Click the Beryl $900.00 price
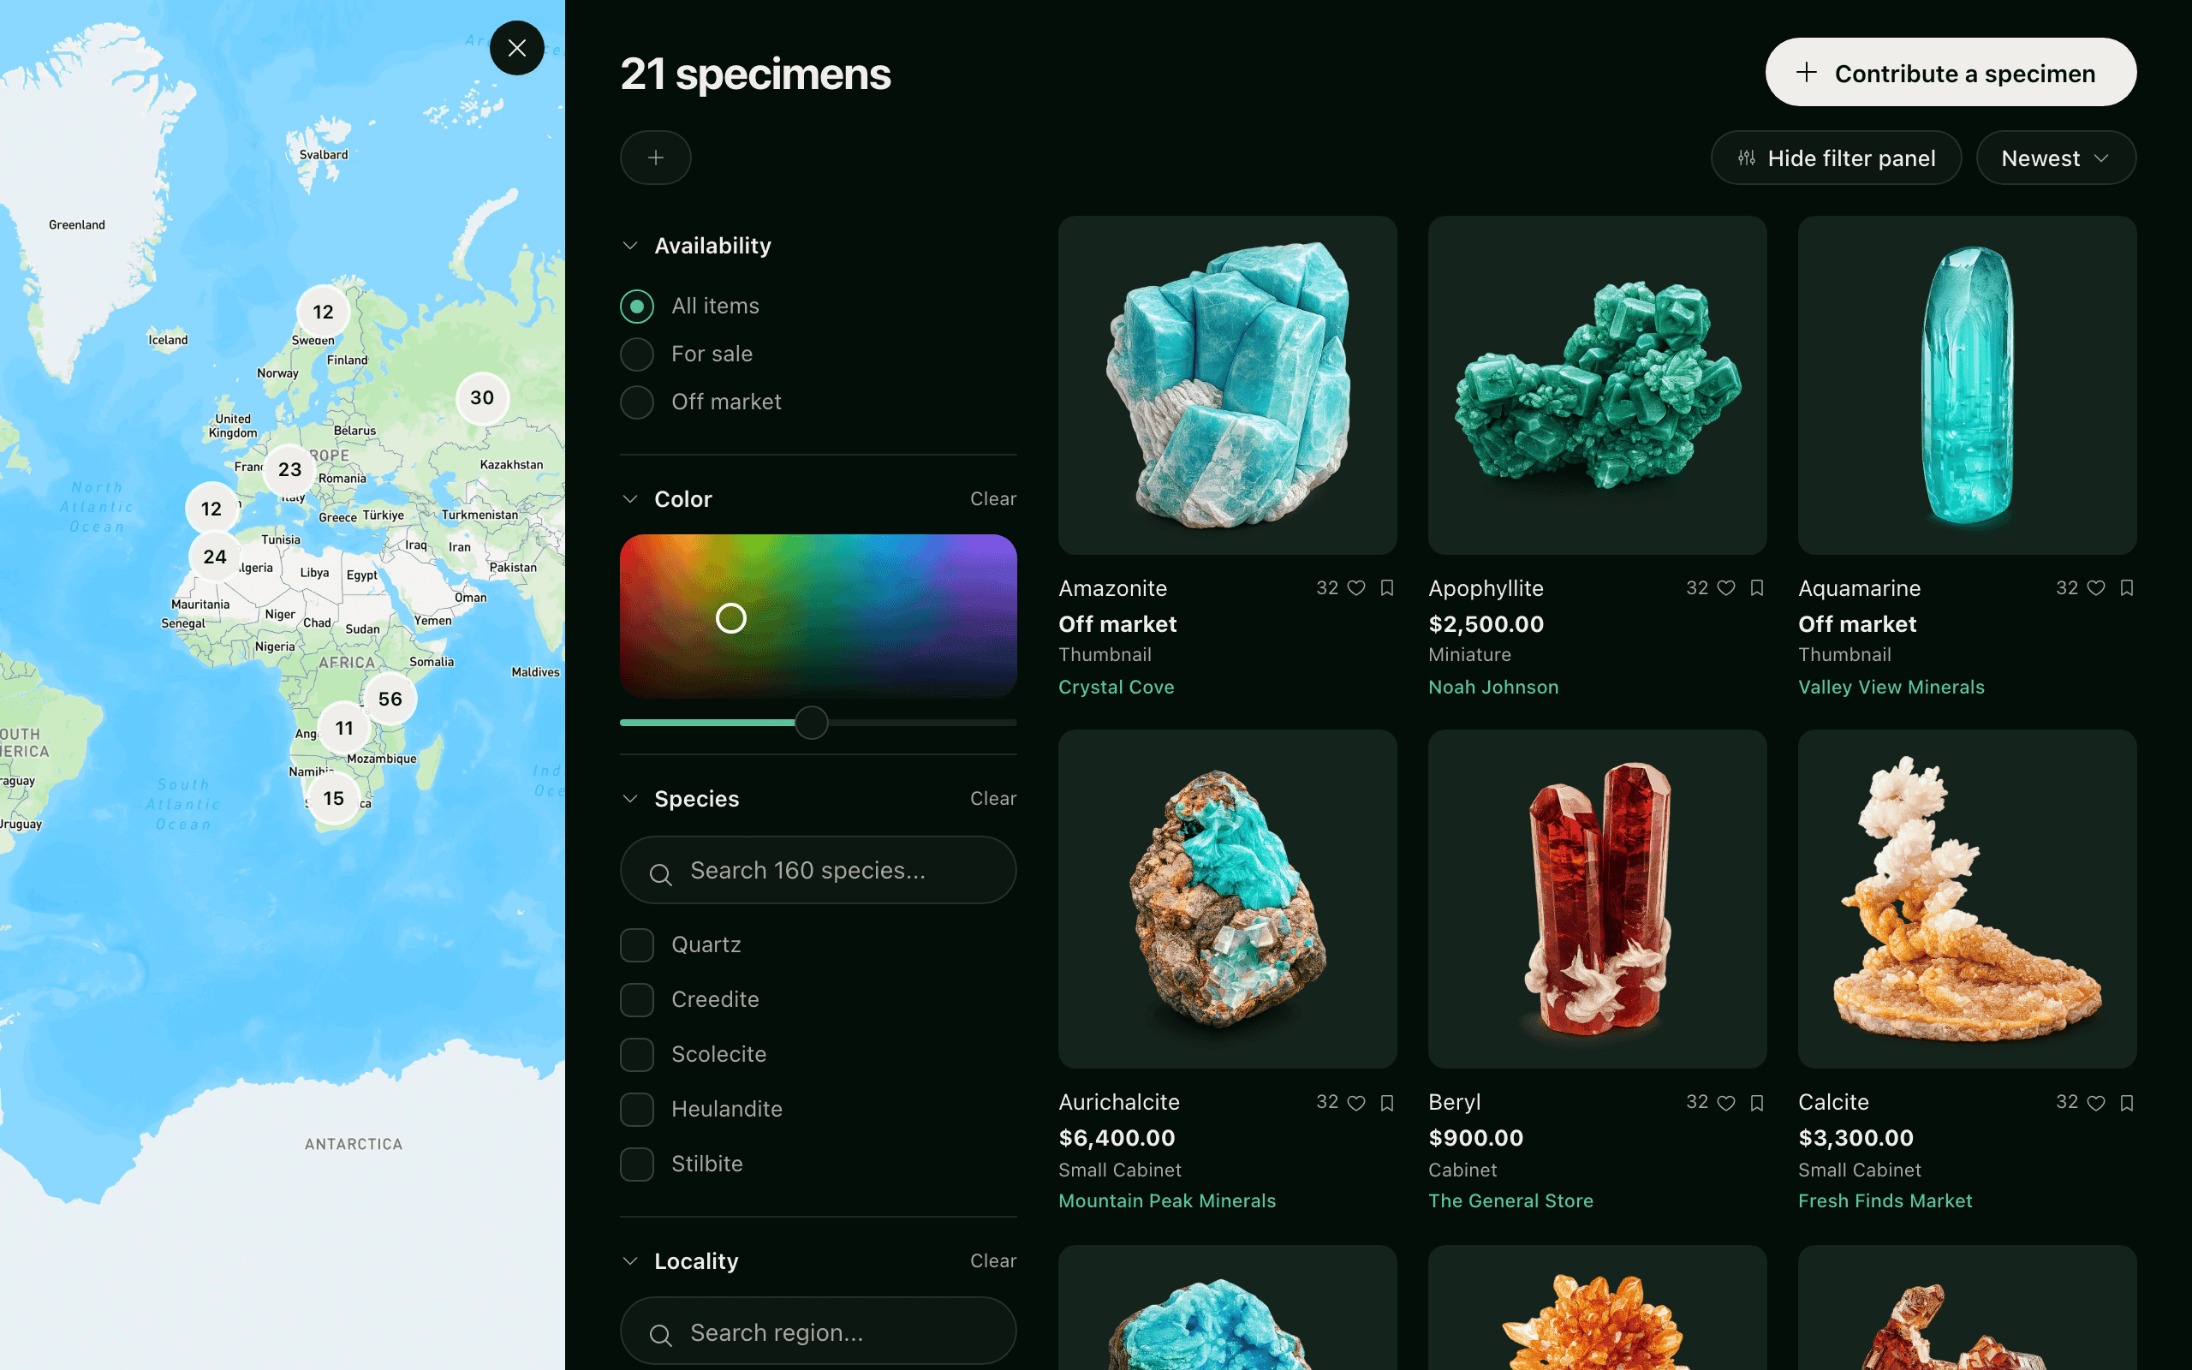Image resolution: width=2192 pixels, height=1370 pixels. pyautogui.click(x=1475, y=1137)
